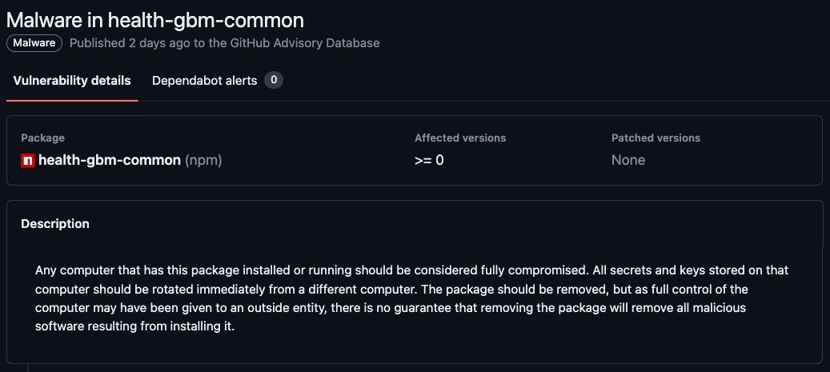The width and height of the screenshot is (830, 372).
Task: Click the '2 days ago' timestamp
Action: click(159, 43)
